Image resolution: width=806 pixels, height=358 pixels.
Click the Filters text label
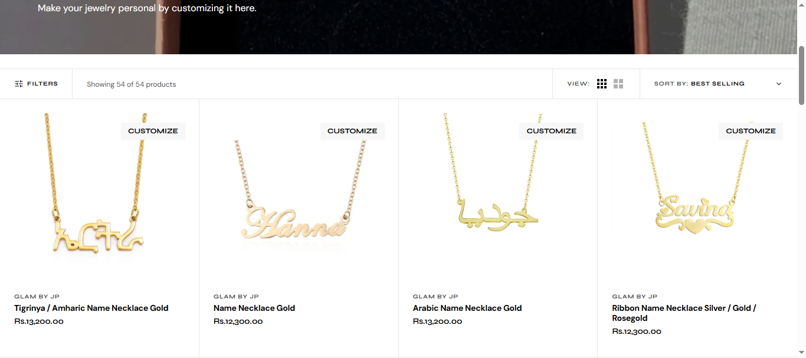pos(42,84)
